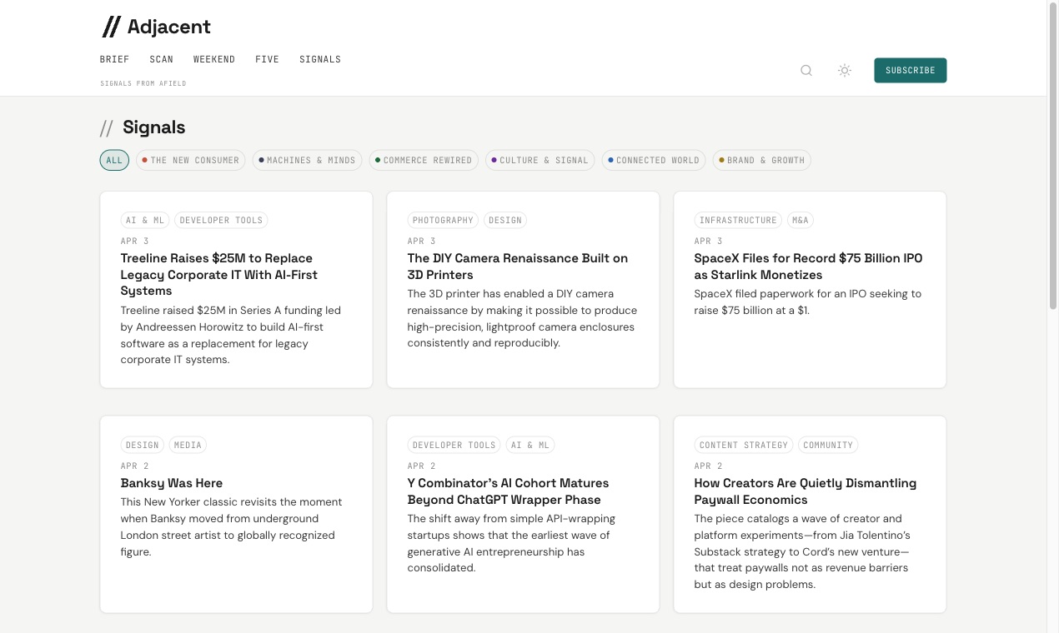Filter by Machines & Minds
Screen dimensions: 1059x633
[308, 160]
